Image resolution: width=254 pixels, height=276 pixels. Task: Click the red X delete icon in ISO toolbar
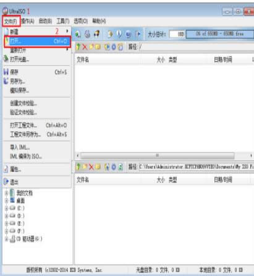pos(85,47)
